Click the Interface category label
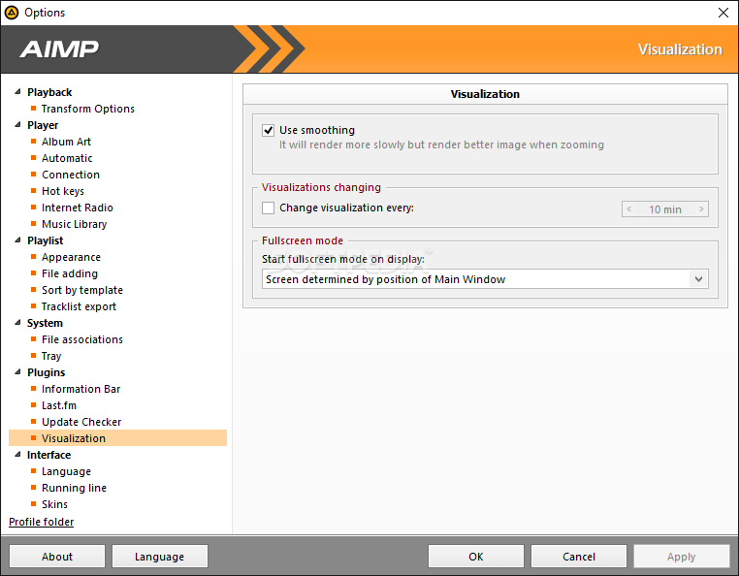Image resolution: width=739 pixels, height=576 pixels. [x=49, y=456]
